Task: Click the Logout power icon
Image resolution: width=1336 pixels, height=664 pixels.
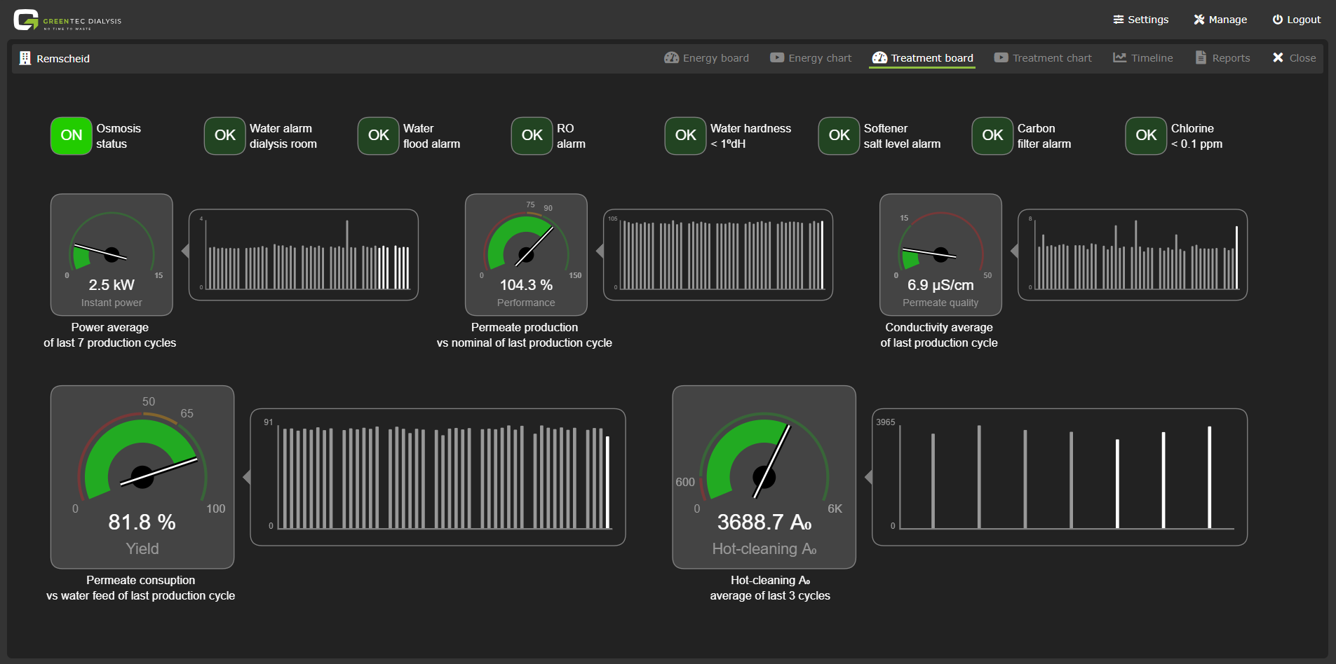Action: [1277, 20]
